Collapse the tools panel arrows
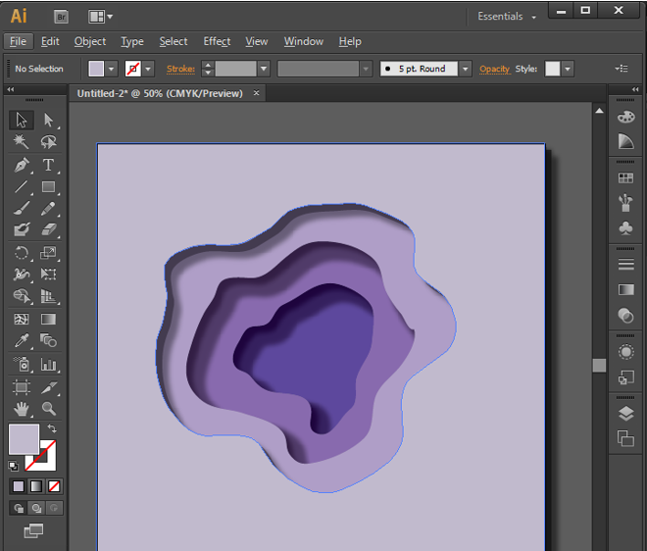This screenshot has width=647, height=551. pyautogui.click(x=11, y=89)
